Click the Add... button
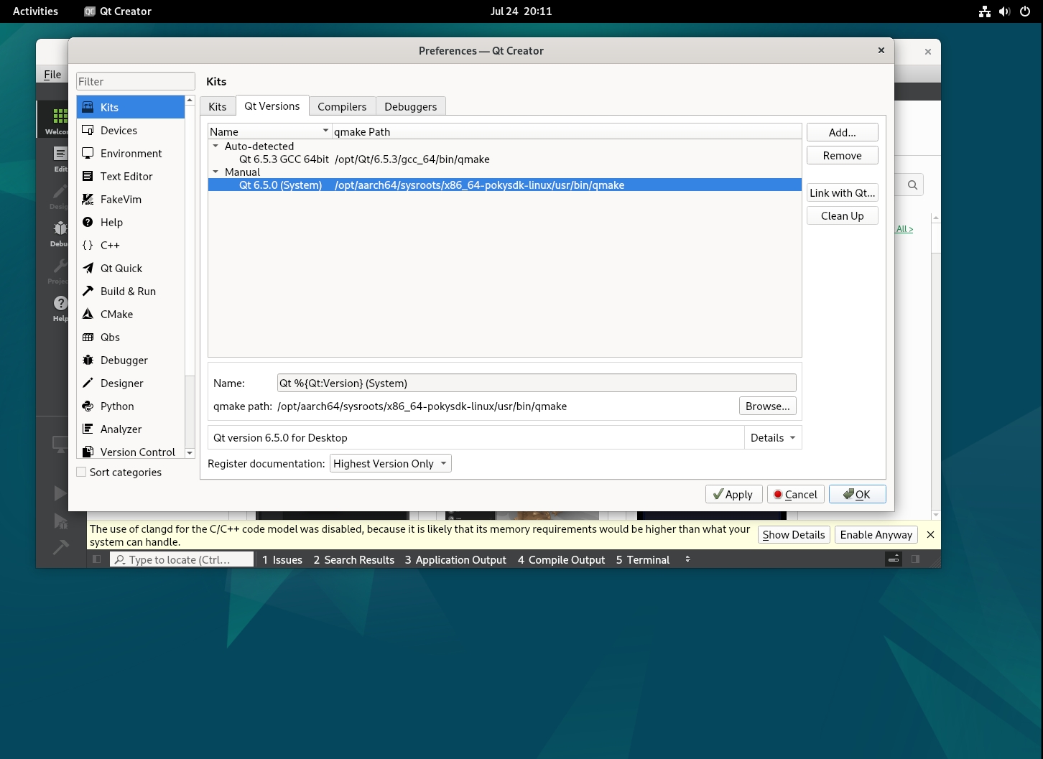 coord(843,132)
